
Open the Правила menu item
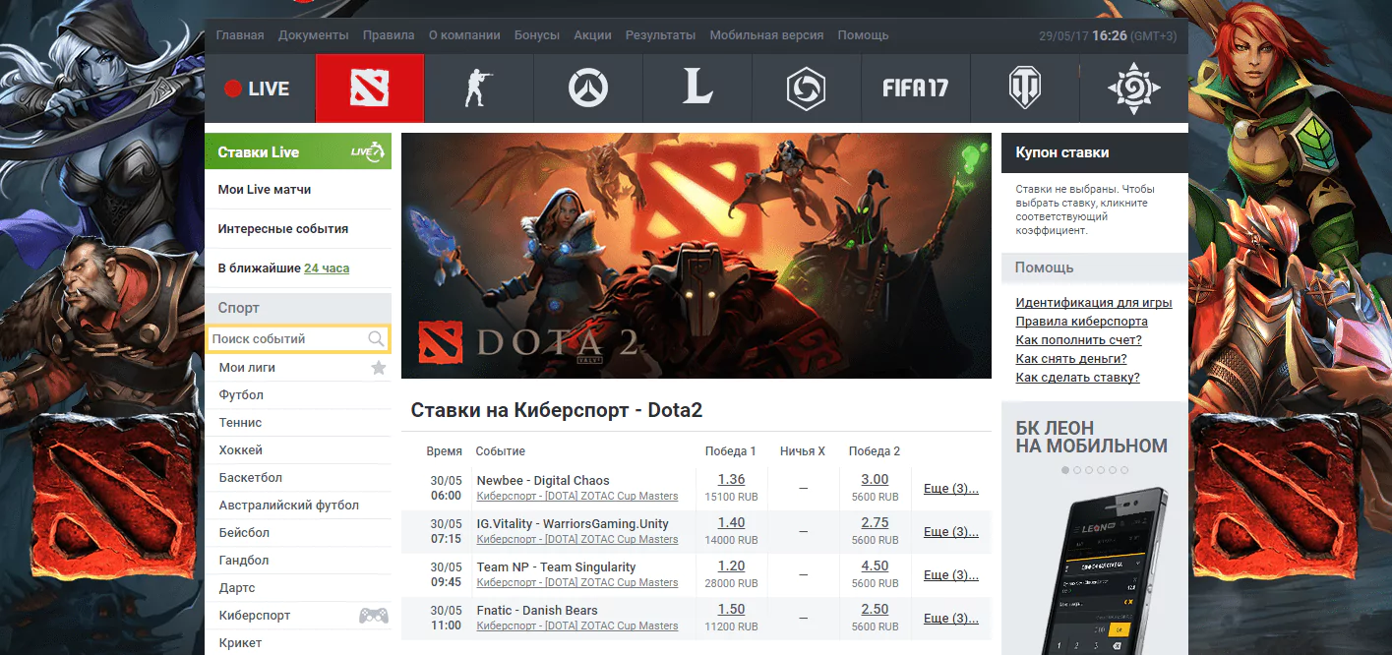point(389,34)
